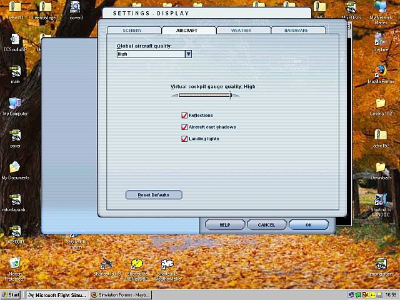Open the first zip folder on the desktop's top row
This screenshot has height=300, width=400.
point(15,7)
